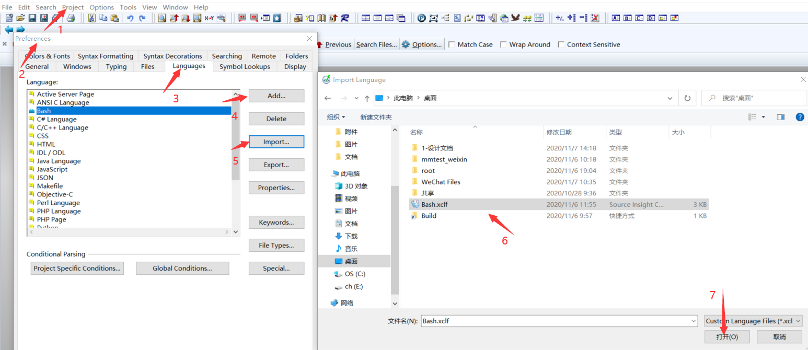Click the New File toolbar icon
This screenshot has height=350, width=808.
coord(9,18)
